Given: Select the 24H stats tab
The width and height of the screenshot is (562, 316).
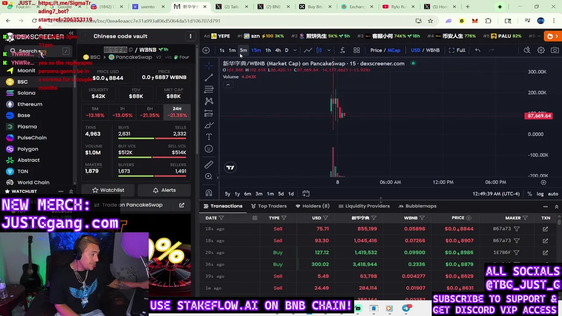Looking at the screenshot, I should 177,112.
